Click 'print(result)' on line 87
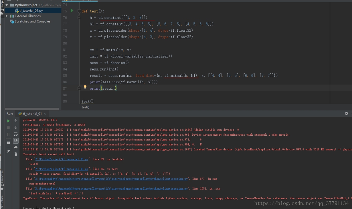 pyautogui.click(x=103, y=89)
